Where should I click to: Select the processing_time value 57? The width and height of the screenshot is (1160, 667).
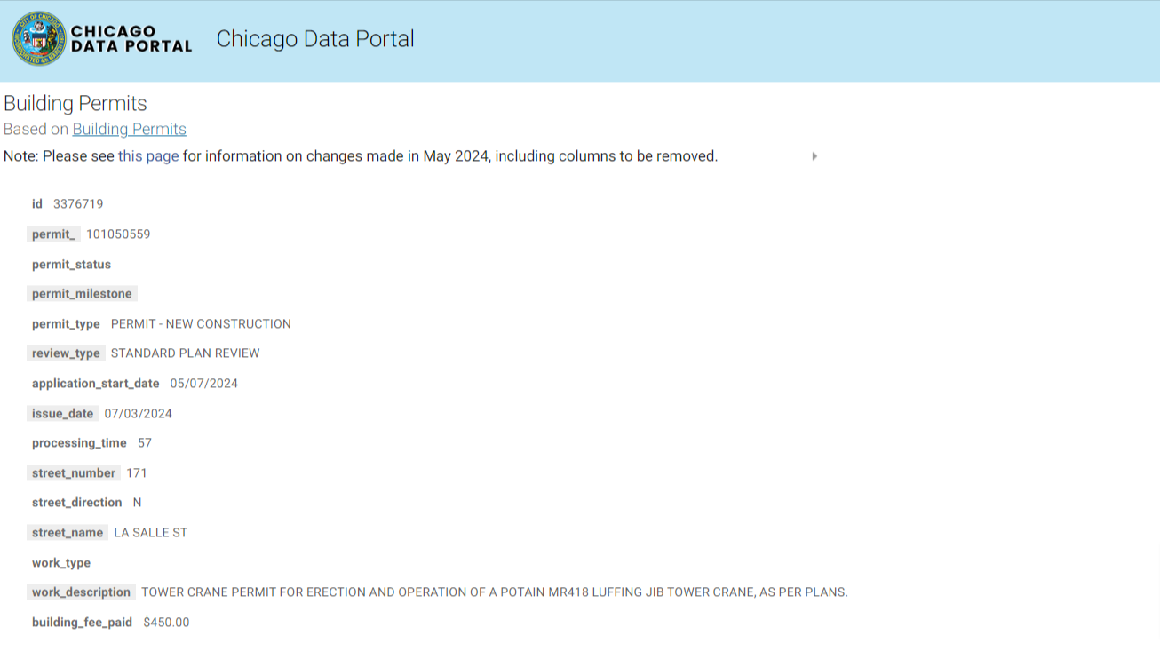click(145, 443)
